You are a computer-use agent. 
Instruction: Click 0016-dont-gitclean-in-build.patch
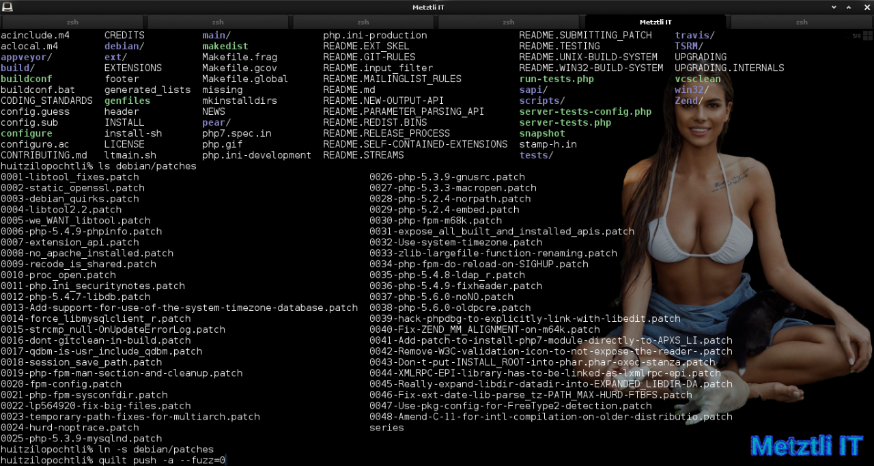[96, 340]
